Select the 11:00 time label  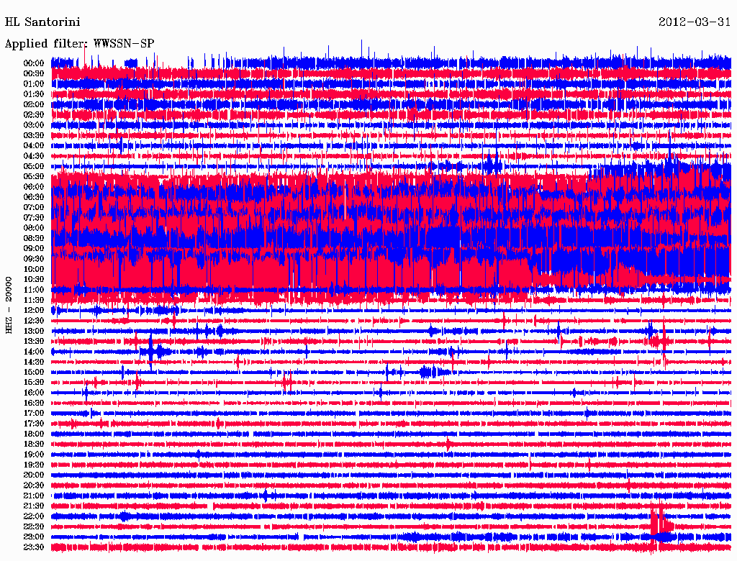[x=34, y=290]
